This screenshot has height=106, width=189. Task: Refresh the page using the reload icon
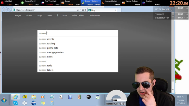[x=85, y=10]
